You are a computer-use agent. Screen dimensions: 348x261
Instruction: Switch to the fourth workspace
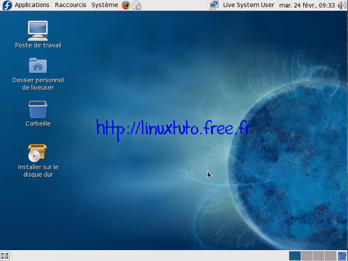pyautogui.click(x=330, y=256)
